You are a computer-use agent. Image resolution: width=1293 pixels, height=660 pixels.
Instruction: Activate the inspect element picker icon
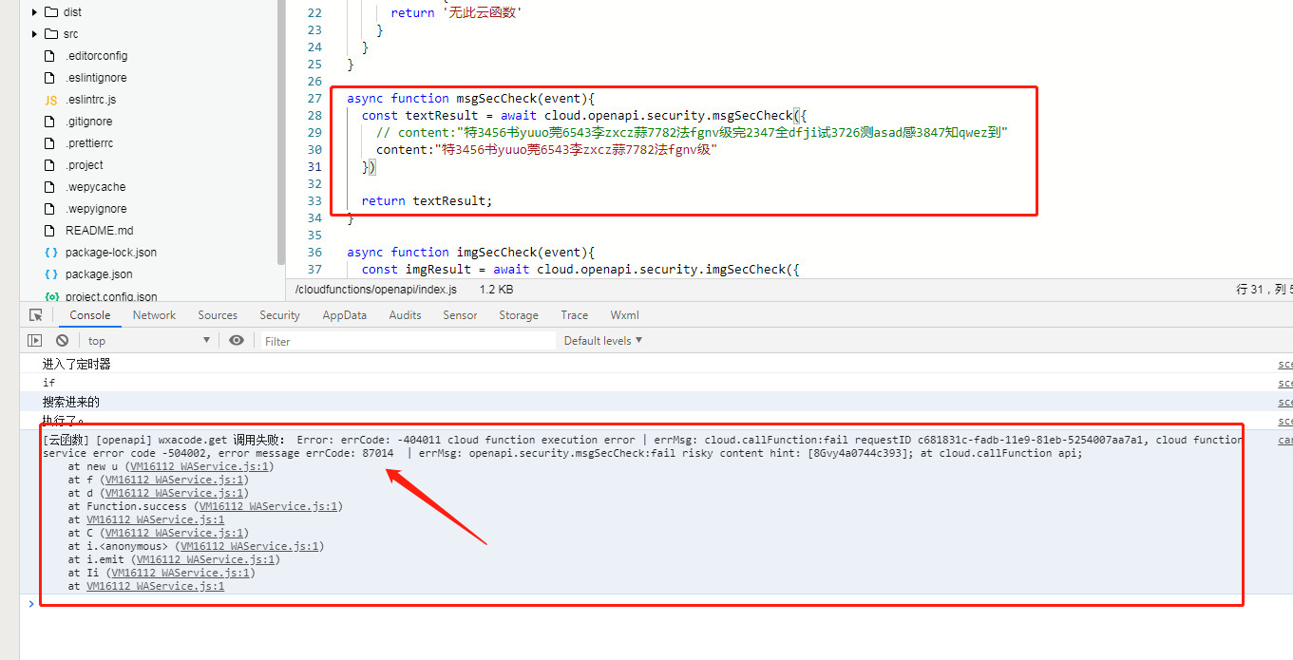pyautogui.click(x=35, y=315)
